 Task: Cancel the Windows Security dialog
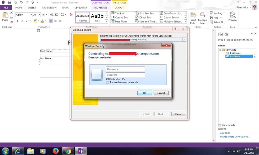point(161,93)
